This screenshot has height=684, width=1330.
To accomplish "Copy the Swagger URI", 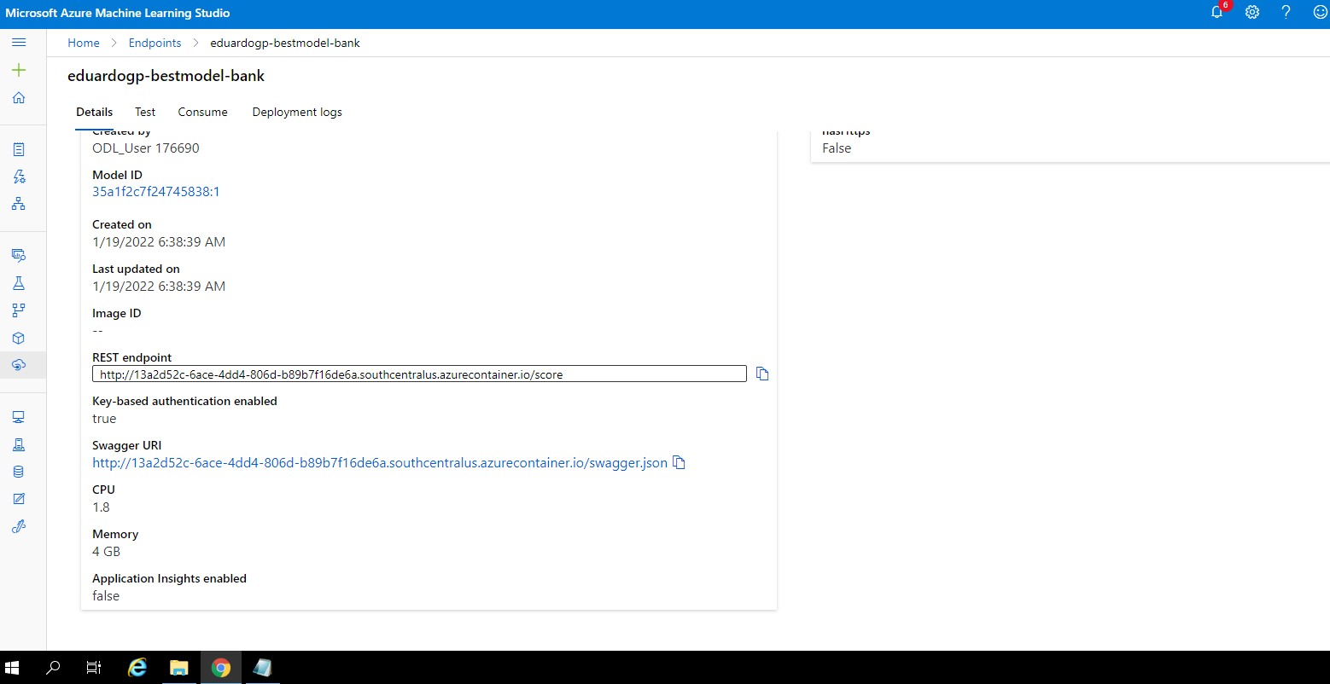I will (679, 462).
